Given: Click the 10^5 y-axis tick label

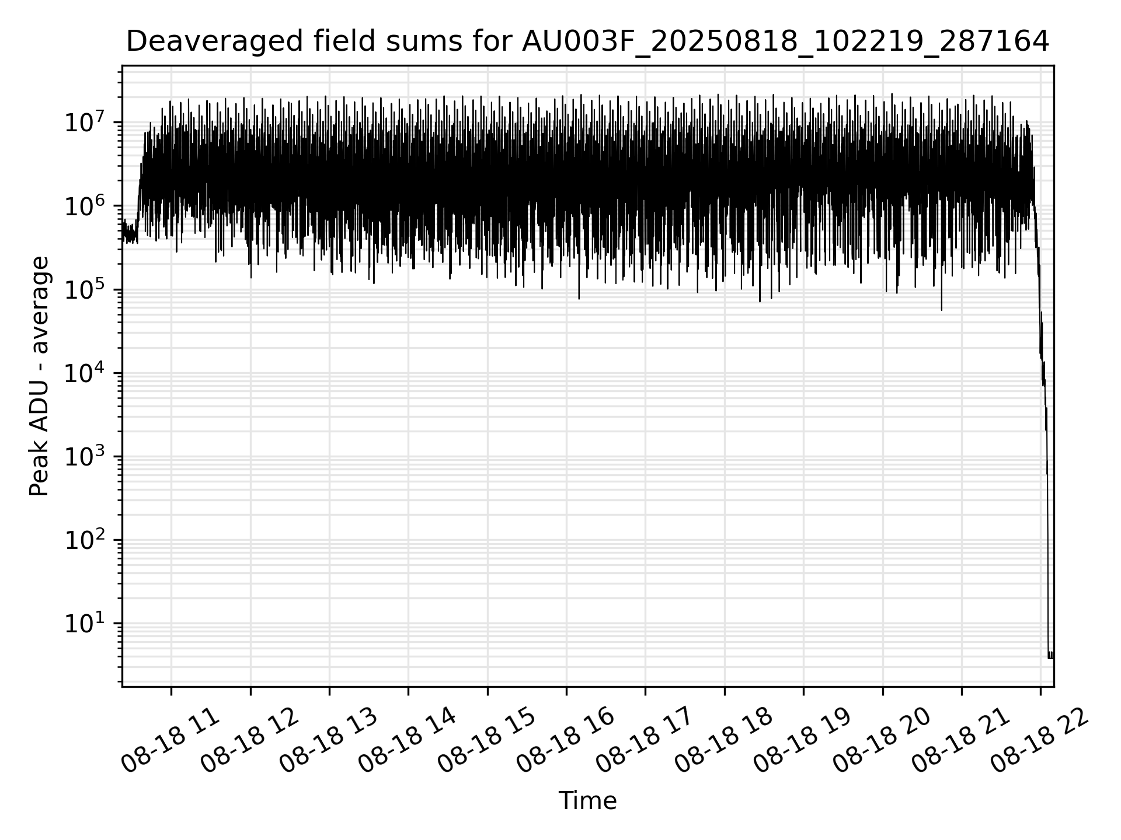Looking at the screenshot, I should pyautogui.click(x=86, y=289).
